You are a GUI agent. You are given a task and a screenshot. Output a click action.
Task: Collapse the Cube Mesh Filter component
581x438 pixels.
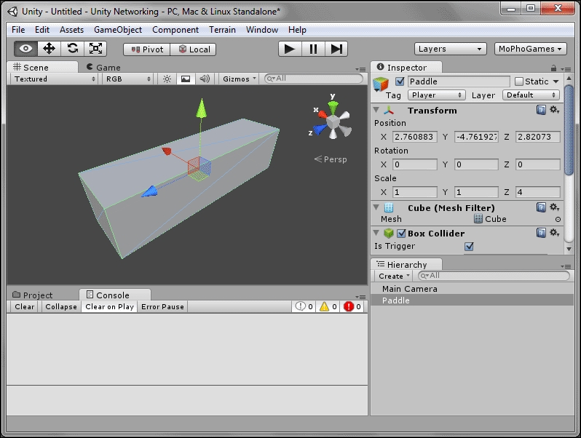[376, 207]
